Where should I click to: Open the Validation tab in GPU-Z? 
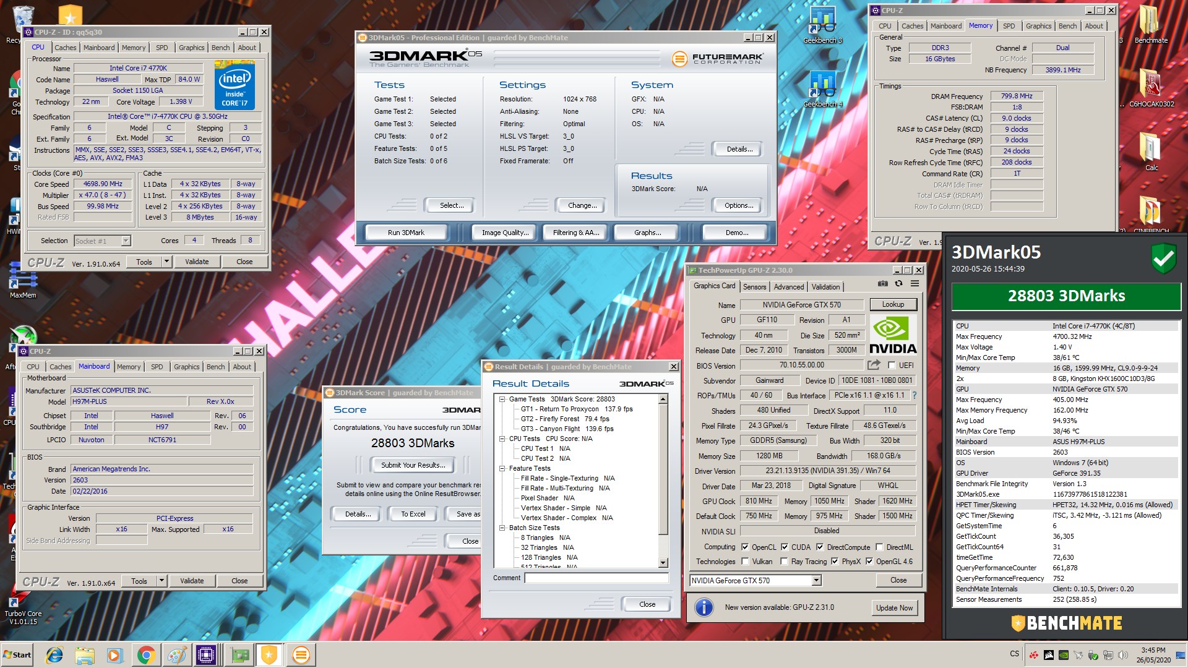[826, 287]
